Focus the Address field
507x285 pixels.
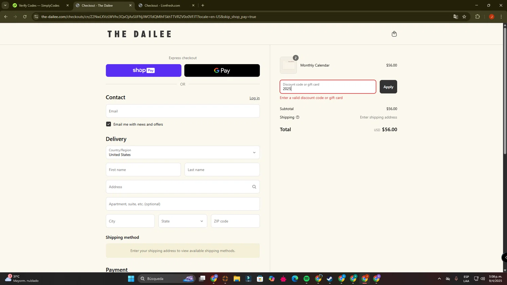[183, 187]
